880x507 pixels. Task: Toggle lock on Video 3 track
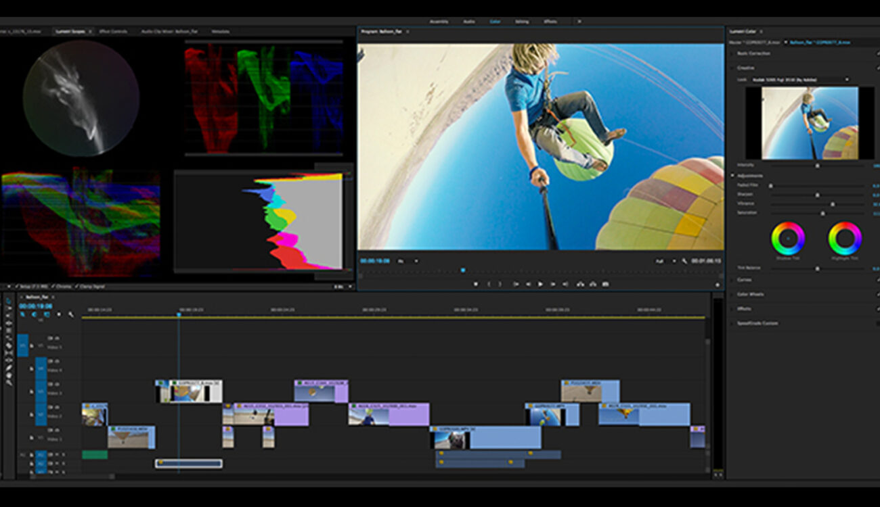(31, 392)
